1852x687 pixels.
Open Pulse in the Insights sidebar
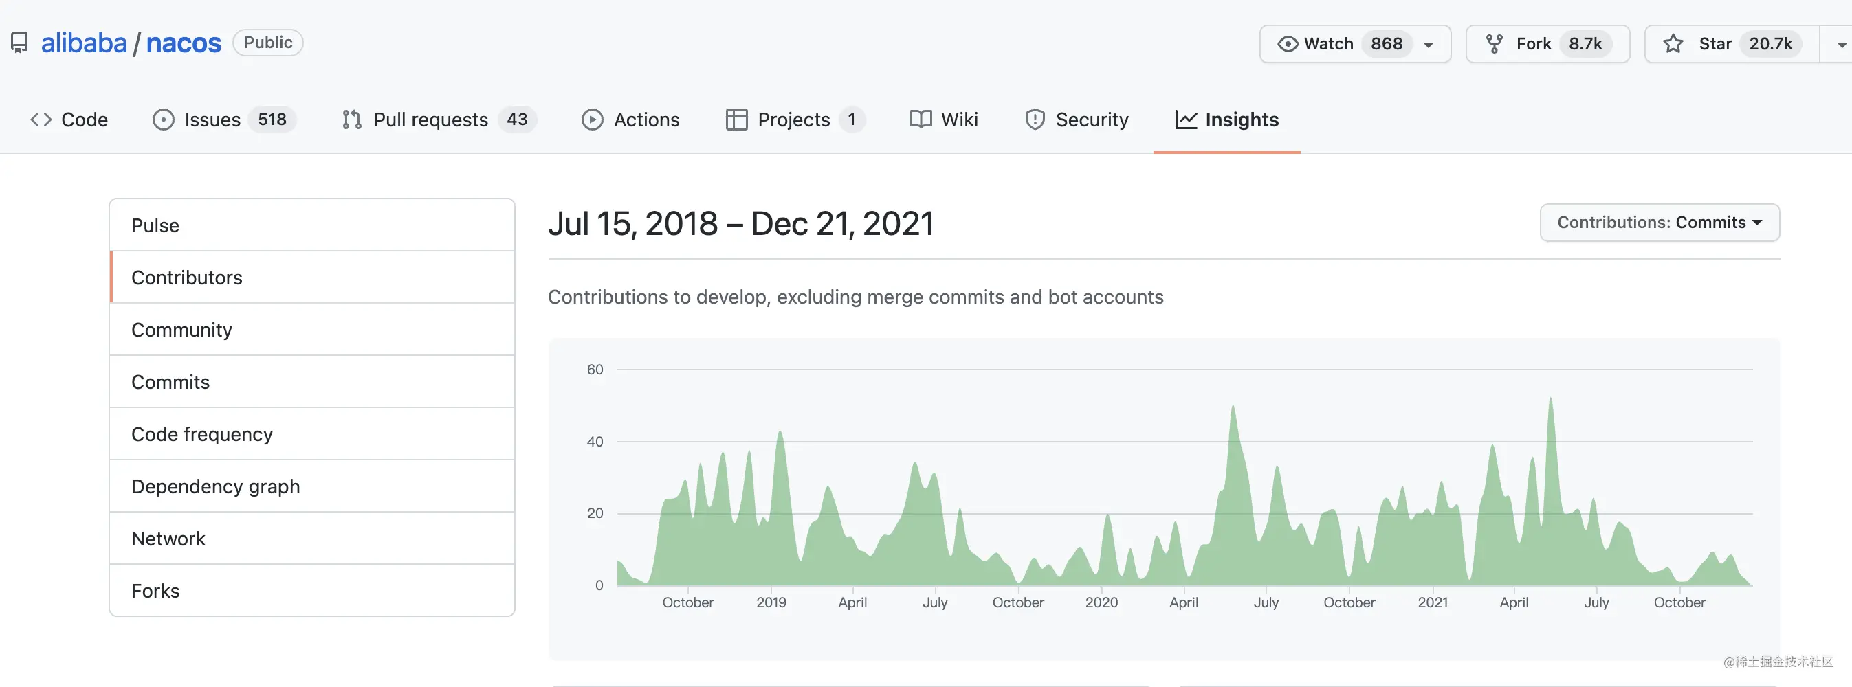[312, 225]
